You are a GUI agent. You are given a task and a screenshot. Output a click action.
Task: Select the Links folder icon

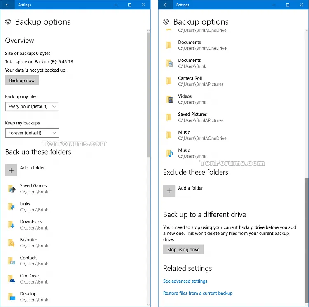(12, 207)
